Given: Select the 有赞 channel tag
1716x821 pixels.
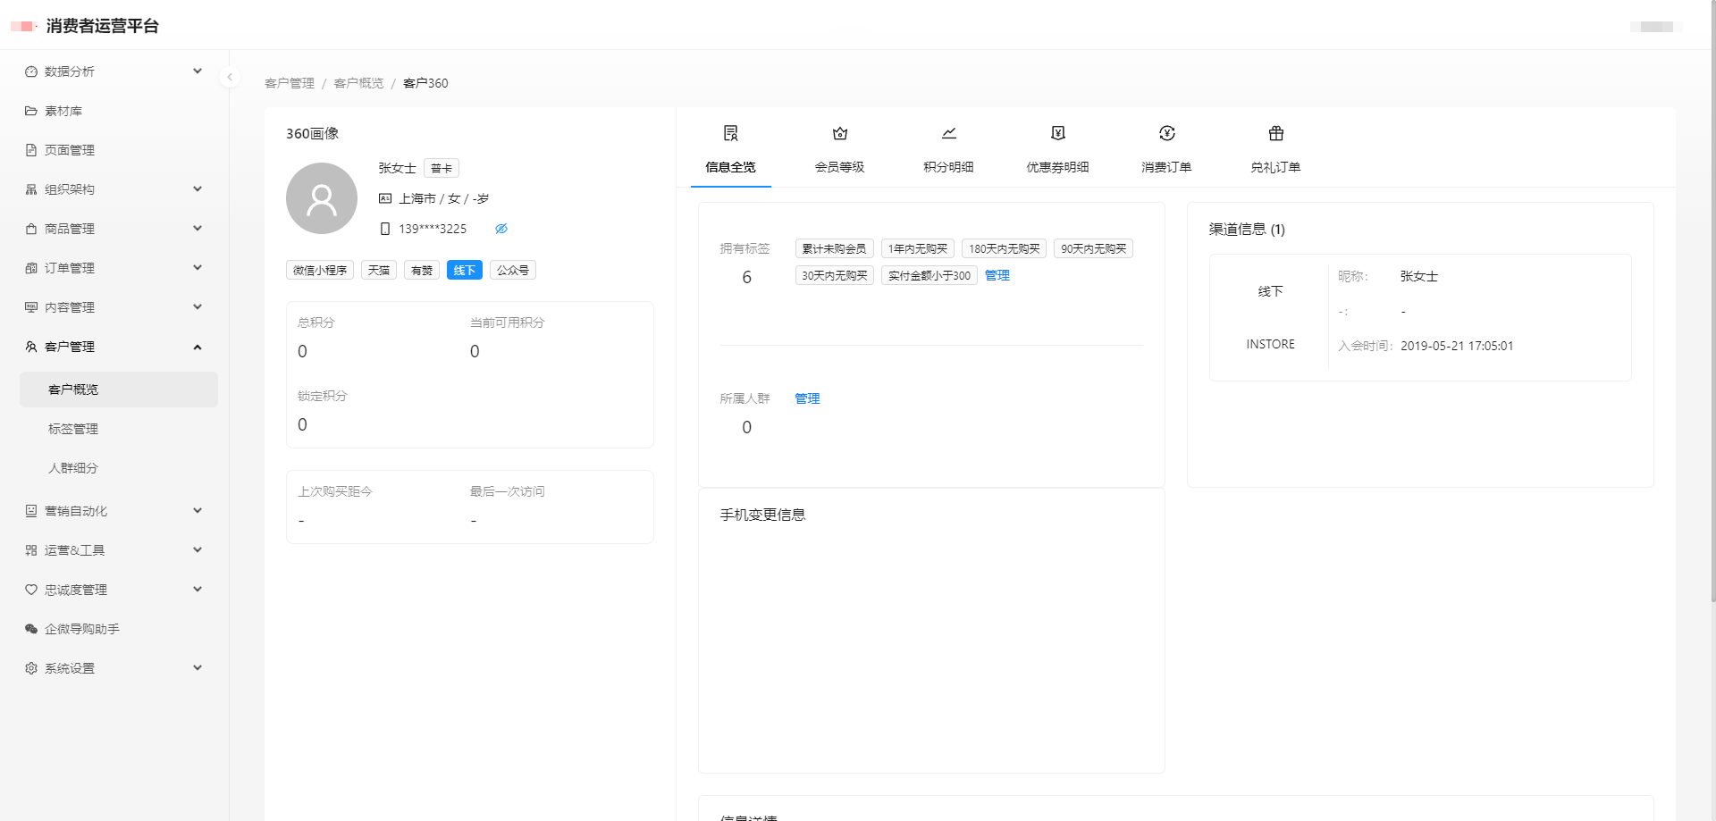Looking at the screenshot, I should click(x=422, y=270).
